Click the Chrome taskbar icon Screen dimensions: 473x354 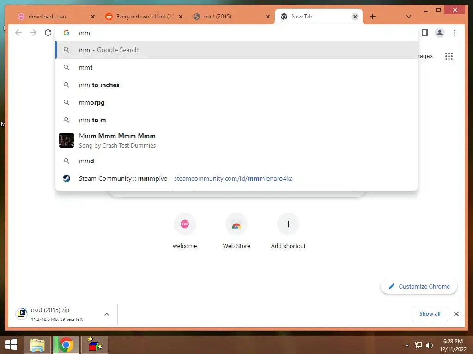click(x=66, y=345)
